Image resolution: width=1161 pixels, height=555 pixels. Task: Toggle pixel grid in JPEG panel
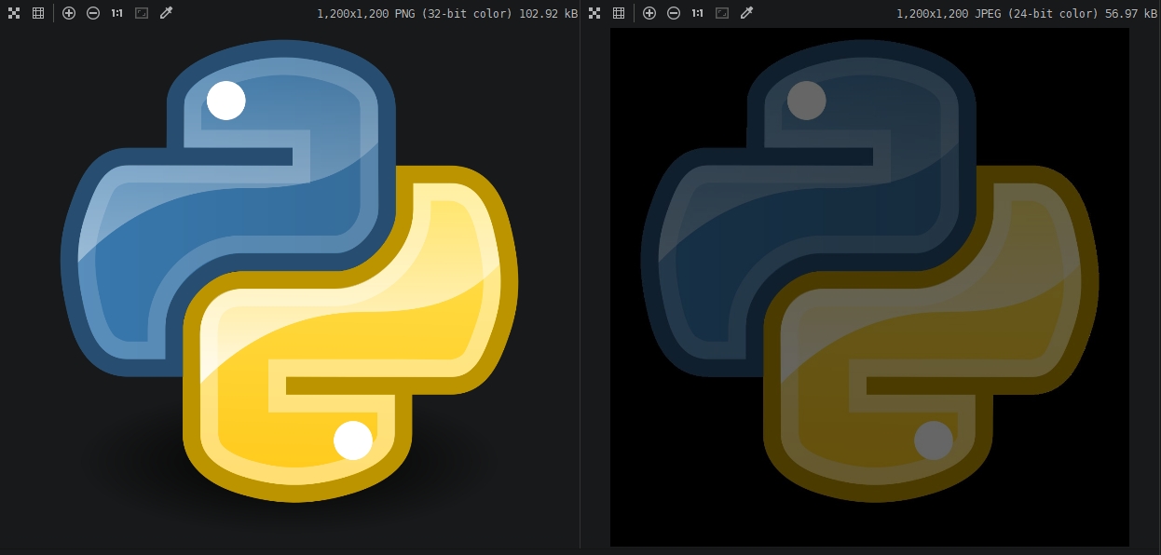[x=619, y=13]
